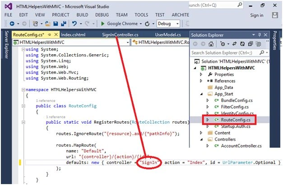This screenshot has width=283, height=185.
Task: Click the Undo arrow icon
Action: tap(74, 23)
